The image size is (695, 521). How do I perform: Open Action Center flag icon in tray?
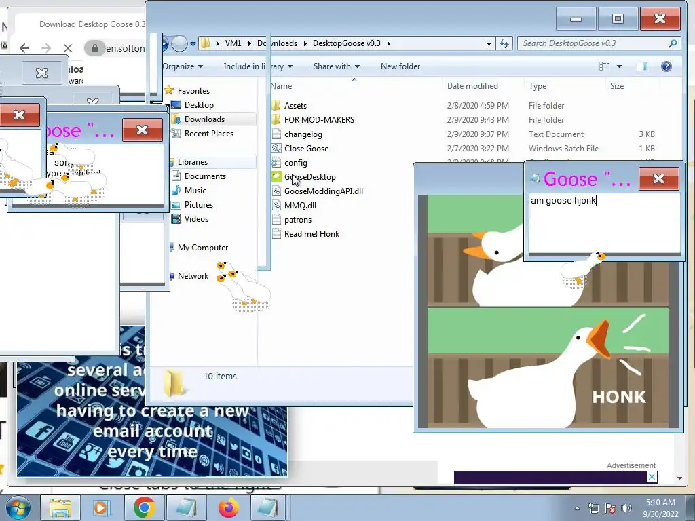[610, 508]
